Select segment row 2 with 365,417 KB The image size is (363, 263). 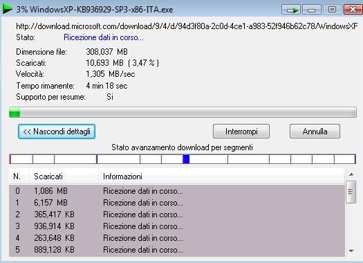click(177, 215)
